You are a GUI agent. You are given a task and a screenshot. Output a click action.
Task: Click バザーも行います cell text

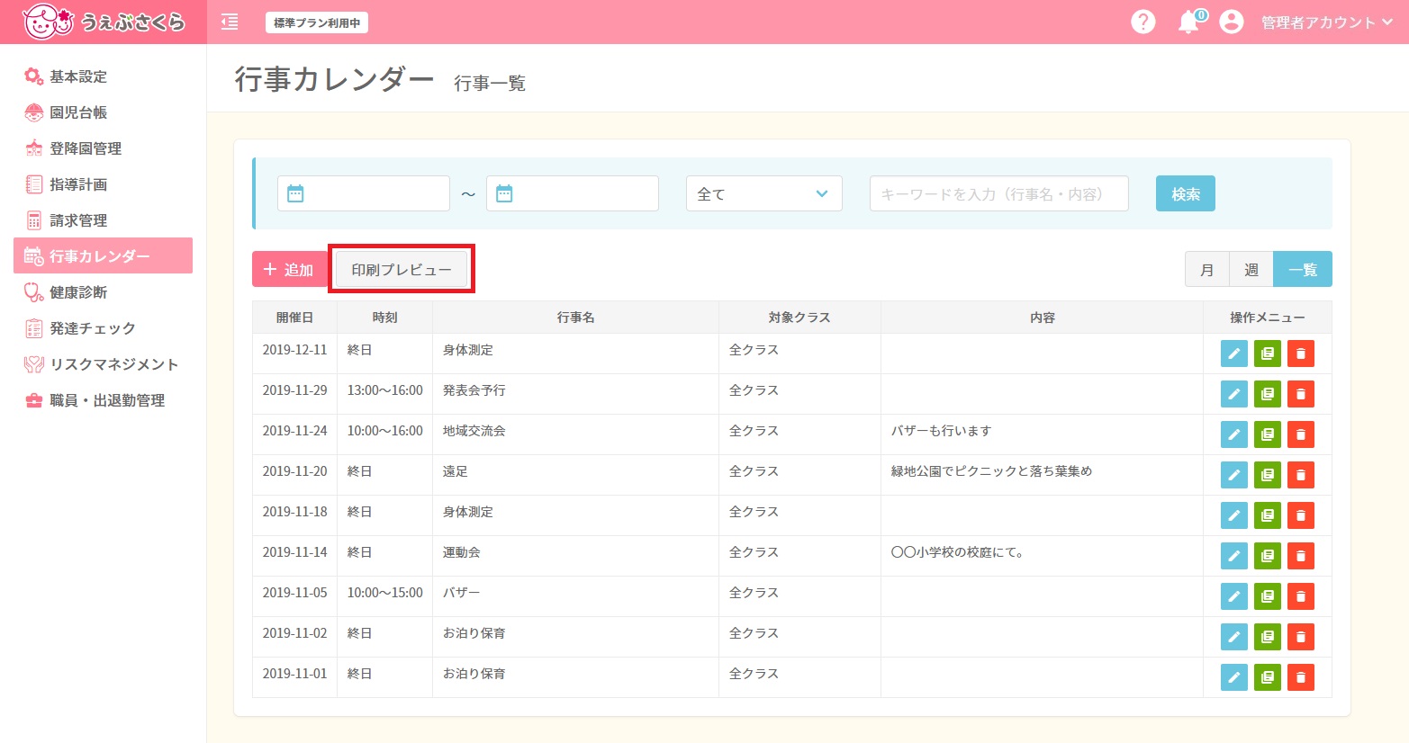tap(941, 431)
